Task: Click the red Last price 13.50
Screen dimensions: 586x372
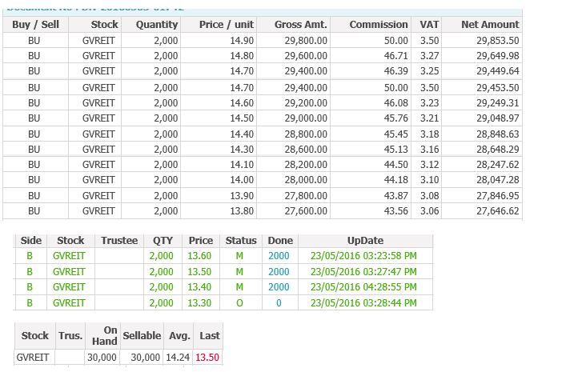Action: [208, 358]
